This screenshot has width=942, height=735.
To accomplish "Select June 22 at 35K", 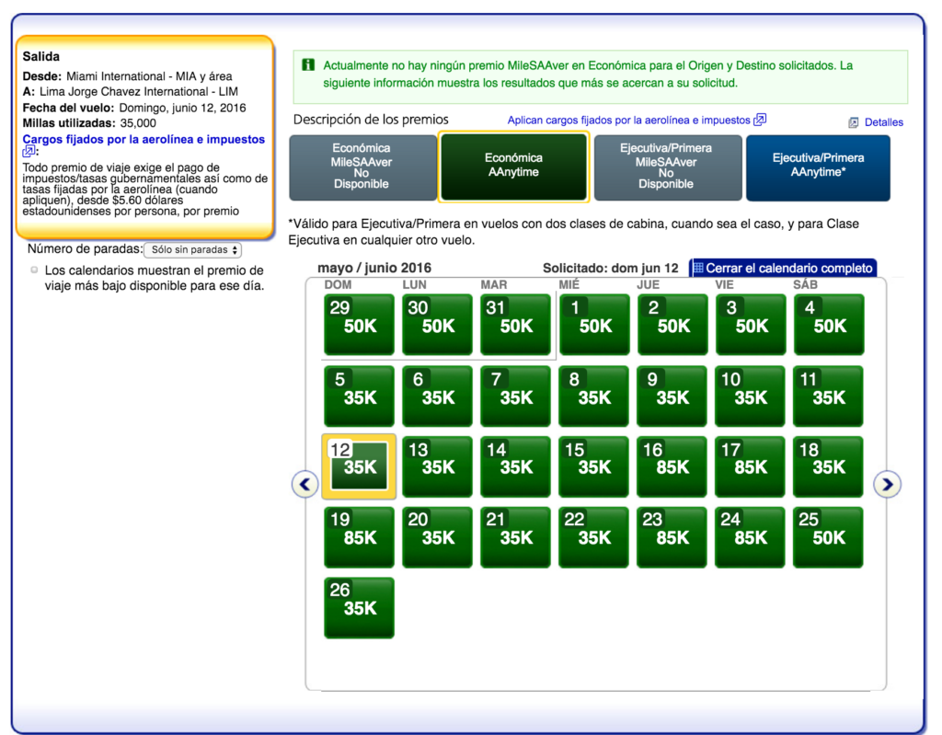I will (593, 537).
